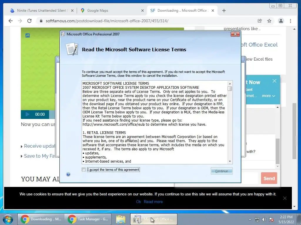Click the chat panel scroll up arrow
This screenshot has height=225, width=301.
277,107
